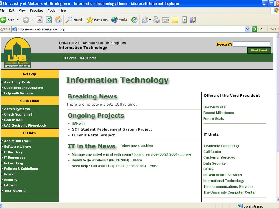279x209 pixels.
Task: Open AskIT Help Desk link
Action: point(17,82)
